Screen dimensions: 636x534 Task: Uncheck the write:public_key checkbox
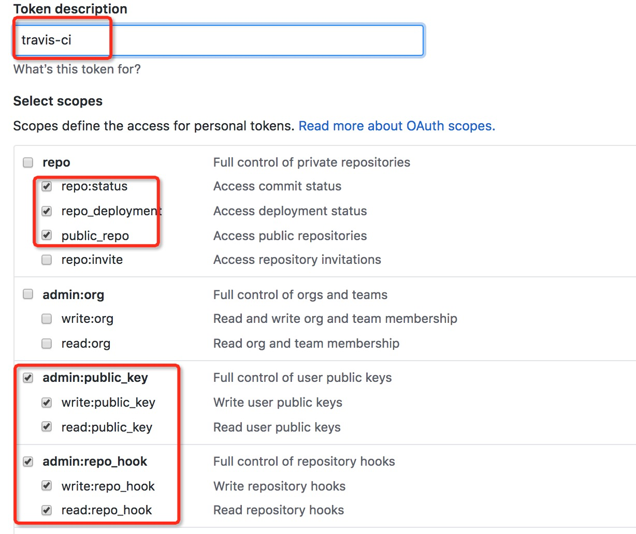[x=47, y=403]
